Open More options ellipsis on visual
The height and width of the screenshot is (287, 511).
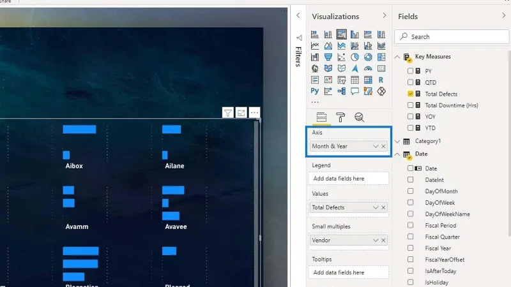[254, 113]
